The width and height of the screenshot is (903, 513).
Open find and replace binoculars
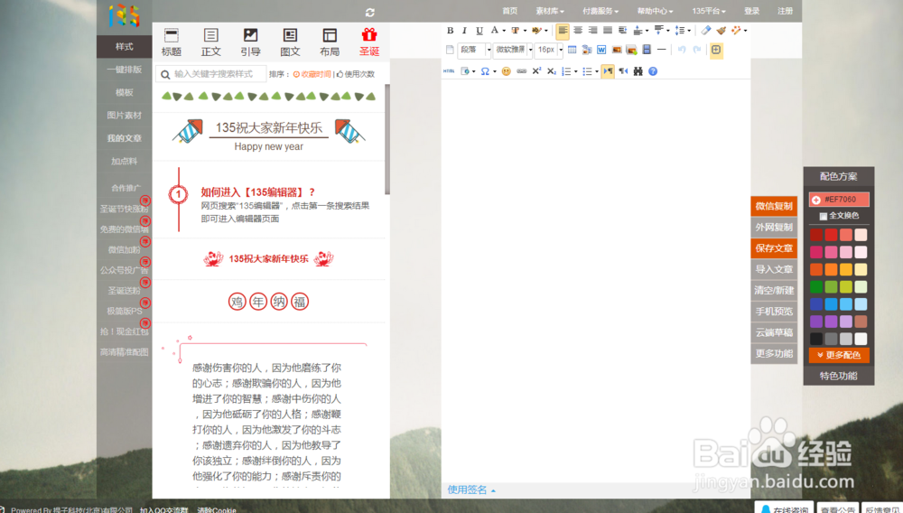click(638, 71)
